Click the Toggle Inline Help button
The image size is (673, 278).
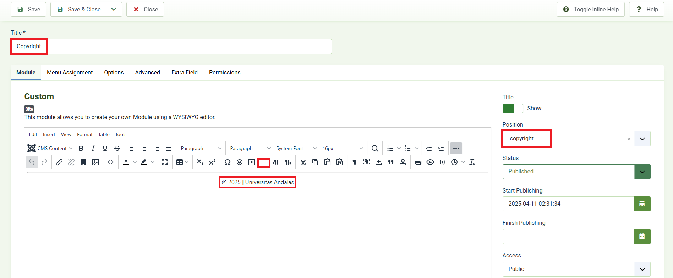tap(590, 9)
